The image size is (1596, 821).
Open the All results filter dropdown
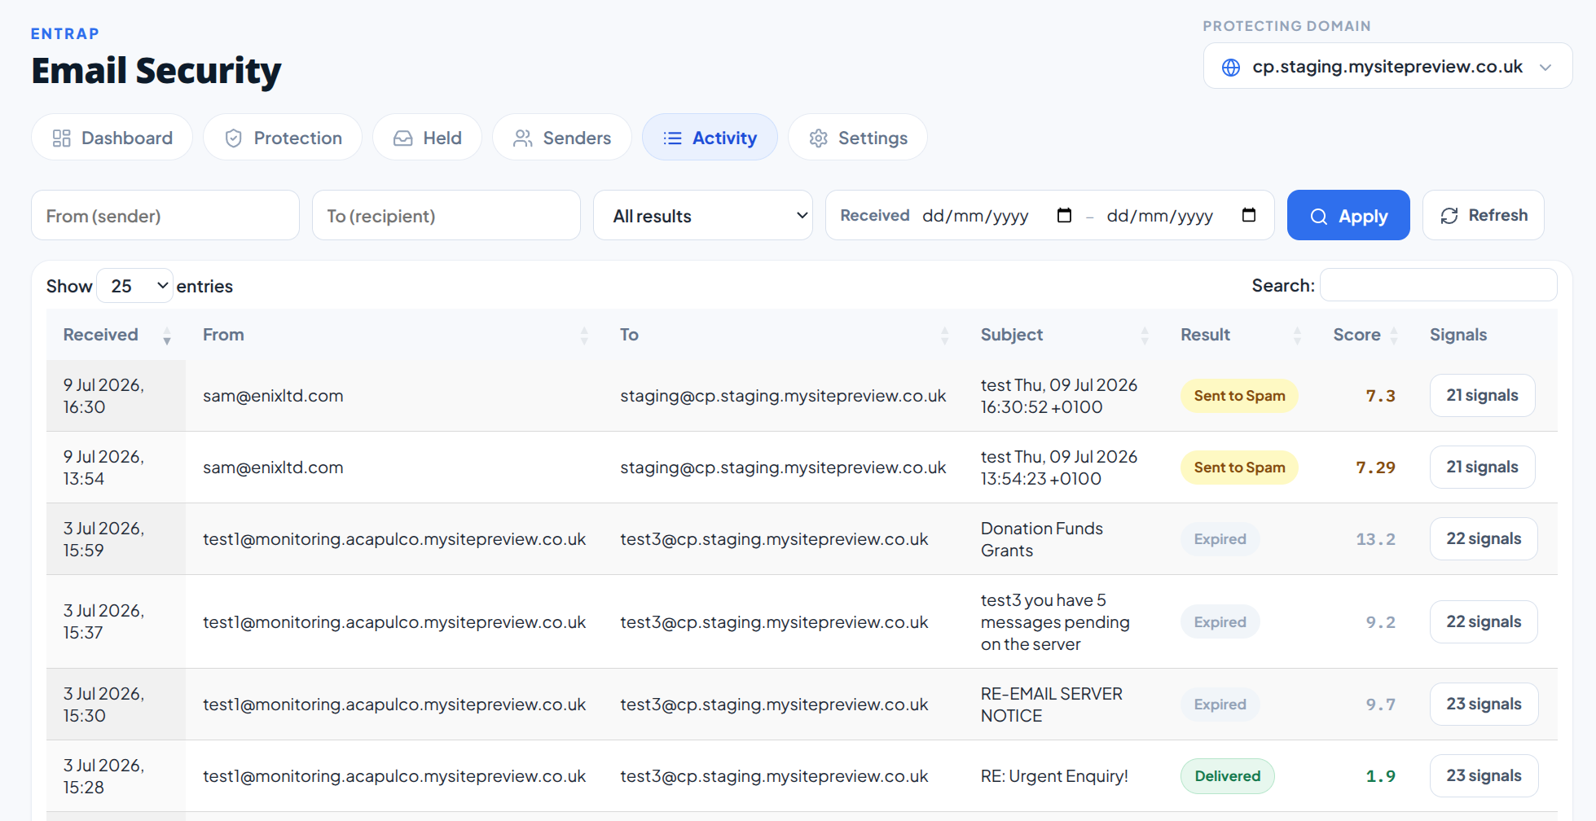pos(703,215)
